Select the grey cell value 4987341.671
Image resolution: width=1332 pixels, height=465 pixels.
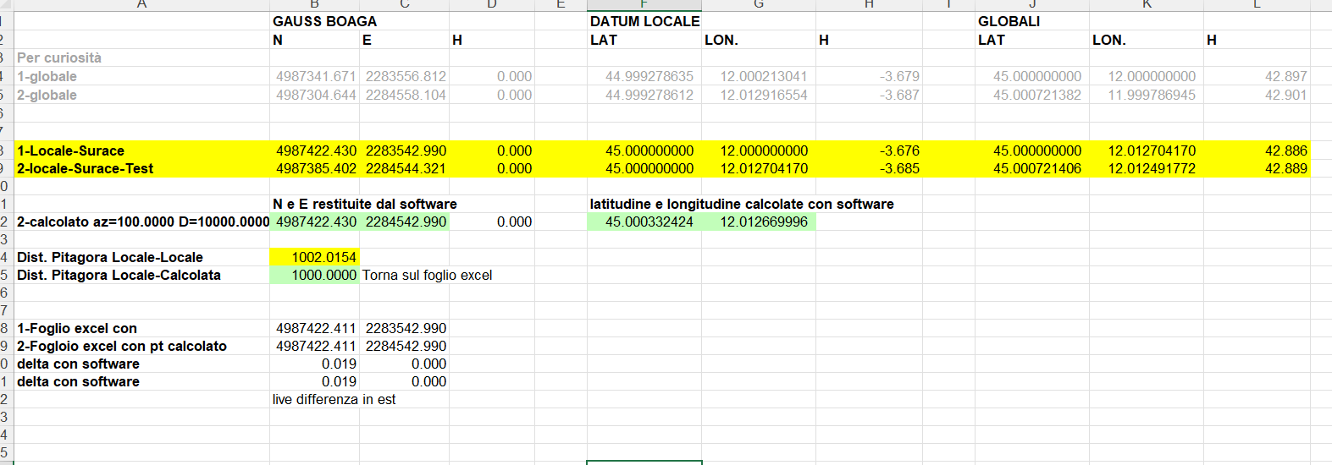coord(316,76)
